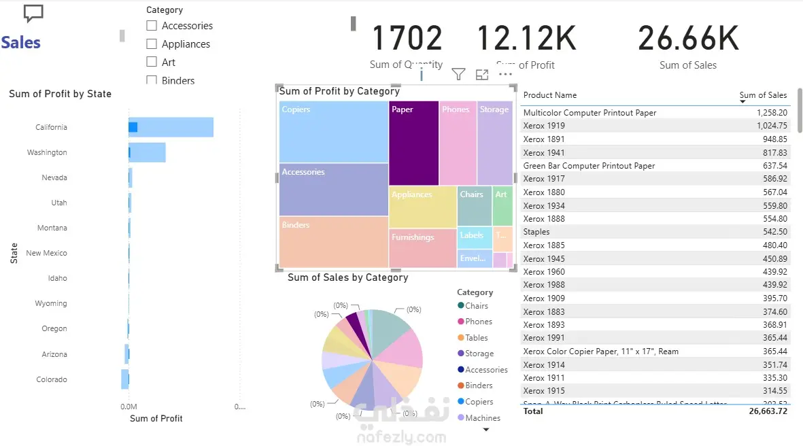Select the Xerox 1919 table row
The height and width of the screenshot is (446, 803).
655,126
